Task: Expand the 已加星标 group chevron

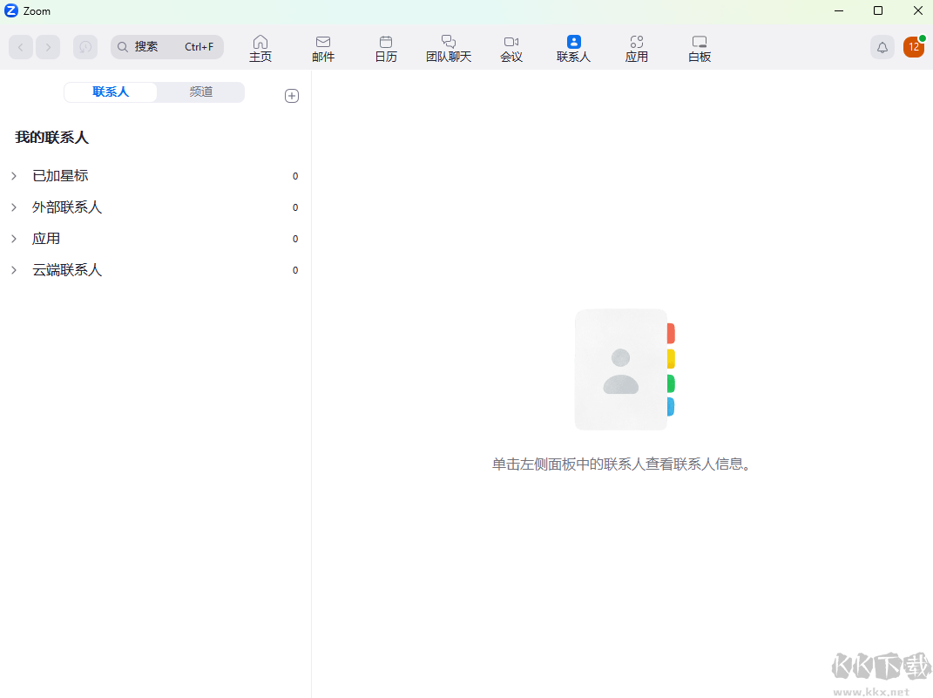Action: click(x=14, y=176)
